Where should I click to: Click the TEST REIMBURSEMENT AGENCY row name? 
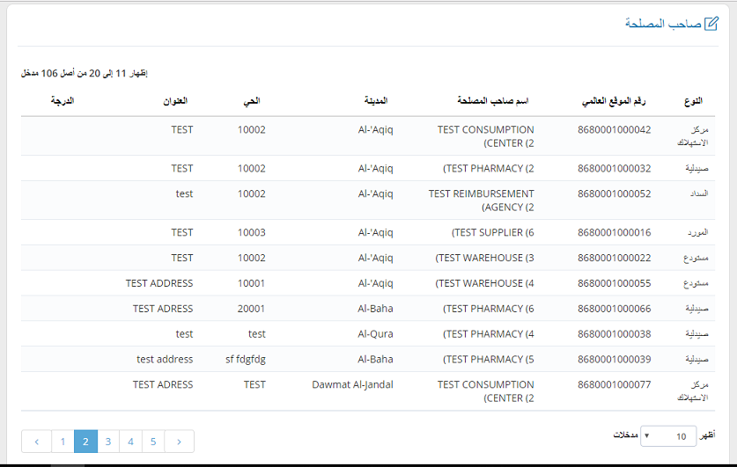(x=482, y=201)
